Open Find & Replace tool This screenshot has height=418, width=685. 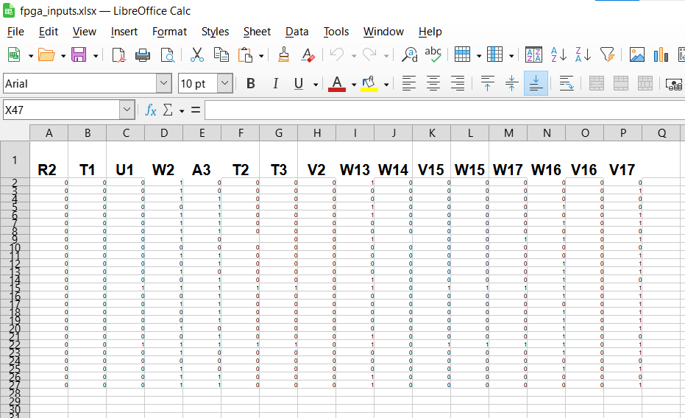(410, 54)
